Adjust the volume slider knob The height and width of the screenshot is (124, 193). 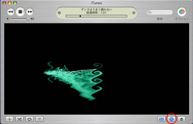click(28, 19)
